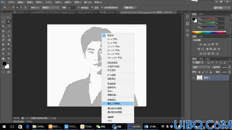Select the Zoom tool in toolbox
Image resolution: width=232 pixels, height=130 pixels.
pos(9,58)
